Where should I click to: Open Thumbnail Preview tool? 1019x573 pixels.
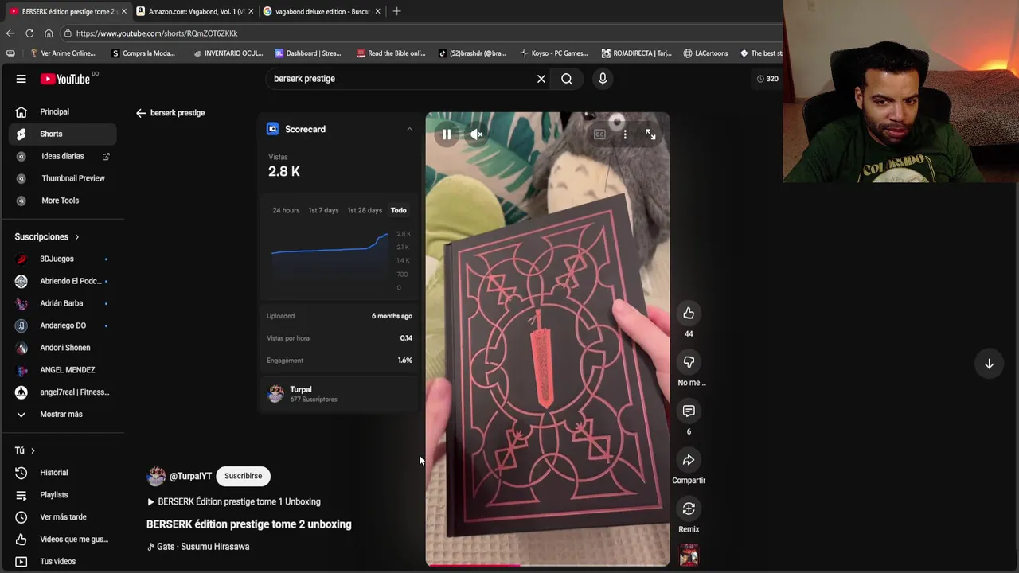click(62, 178)
